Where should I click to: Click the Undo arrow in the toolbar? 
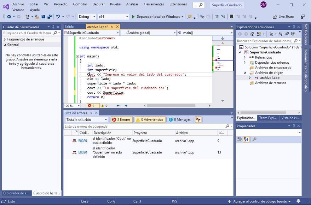[58, 17]
